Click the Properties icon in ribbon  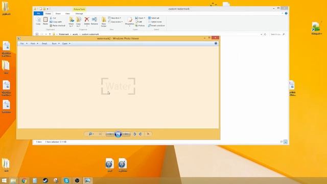point(129,21)
